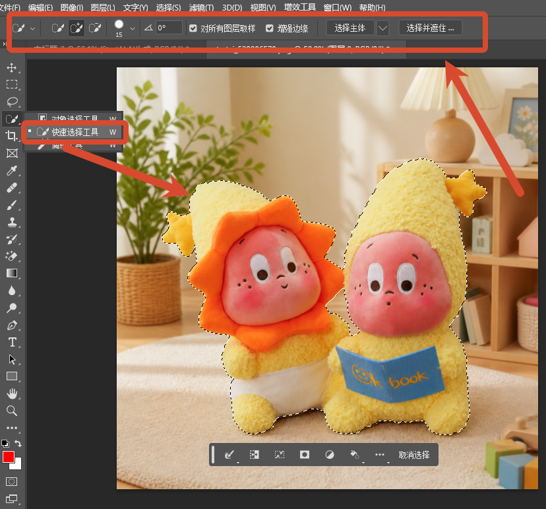Select the Hand tool
This screenshot has width=546, height=509.
coord(12,393)
